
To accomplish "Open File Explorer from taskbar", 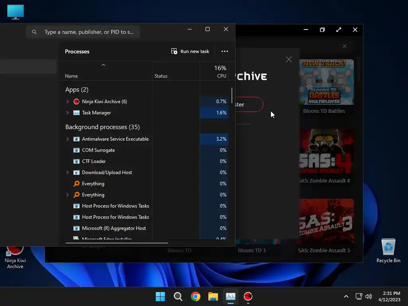I will pyautogui.click(x=213, y=296).
